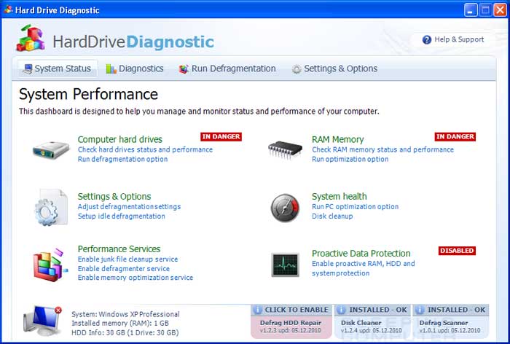Viewport: 510px width, 344px height.
Task: Click the Settings & Options green heading
Action: [114, 197]
